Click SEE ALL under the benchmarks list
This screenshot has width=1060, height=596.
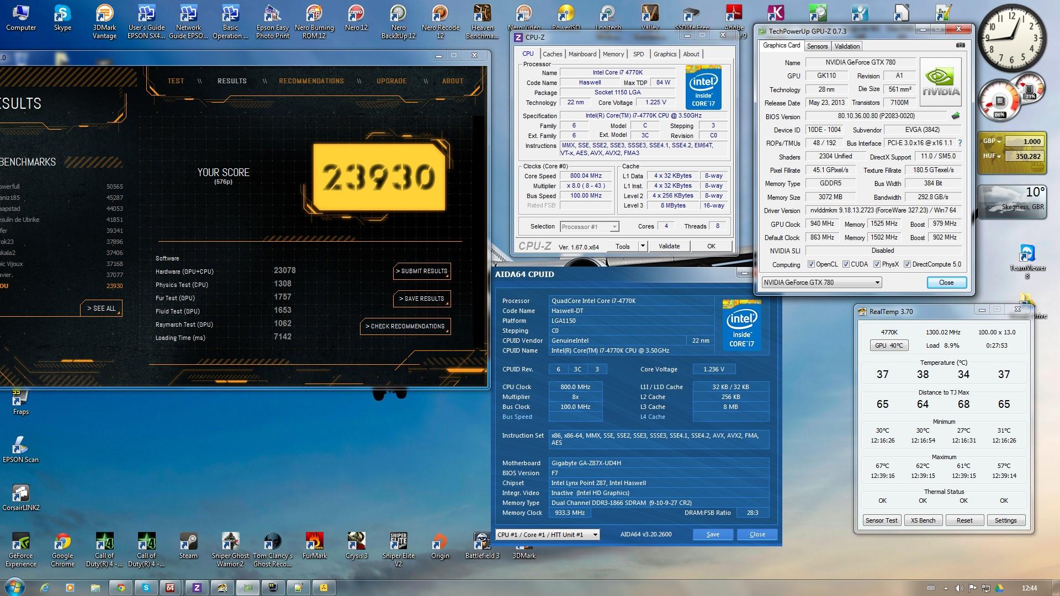click(x=101, y=308)
